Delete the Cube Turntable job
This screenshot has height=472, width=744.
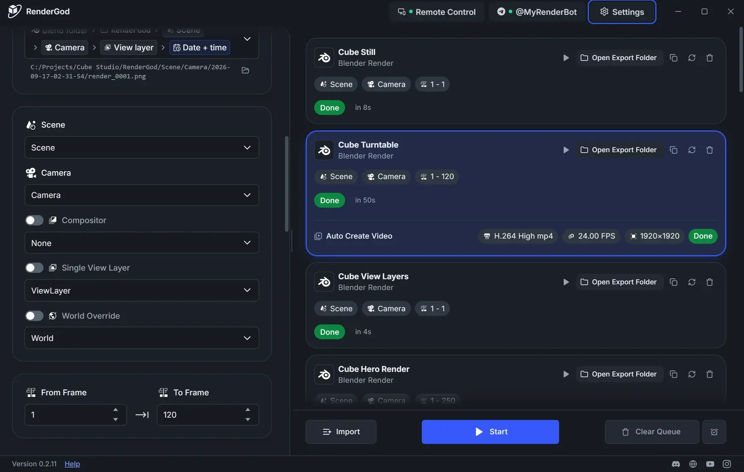coord(710,150)
